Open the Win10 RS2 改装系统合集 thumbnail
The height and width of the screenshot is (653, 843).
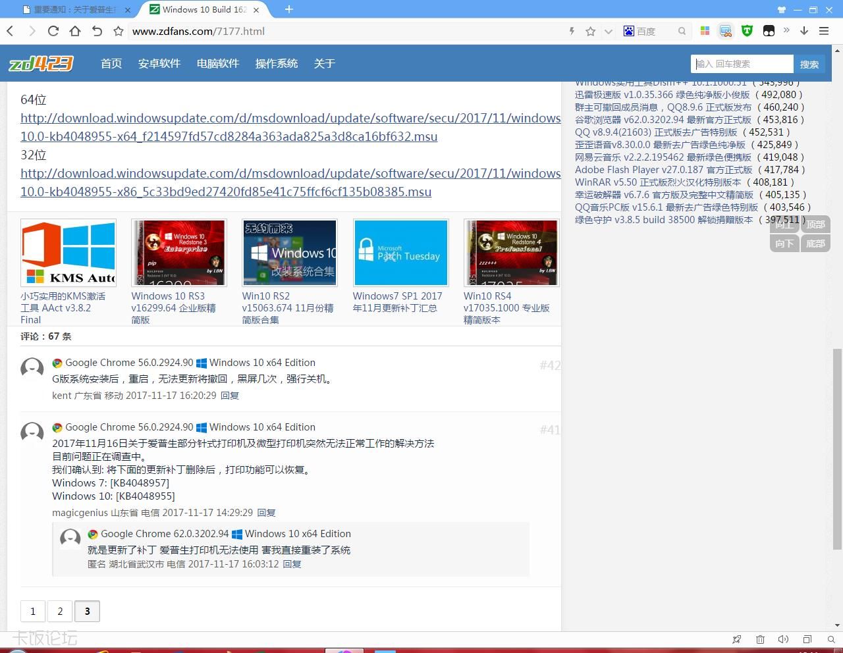pos(290,253)
